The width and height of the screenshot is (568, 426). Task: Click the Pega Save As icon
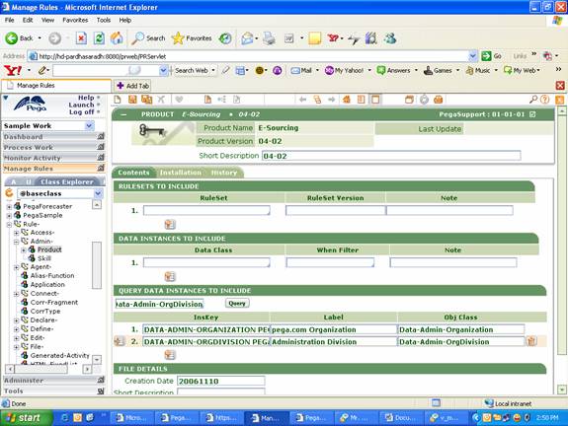pyautogui.click(x=147, y=100)
